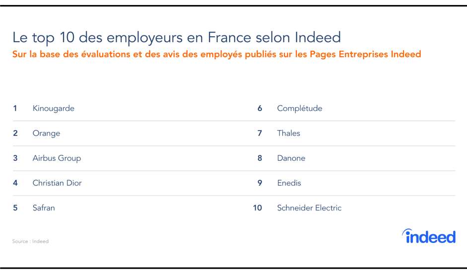Click the rank number 3
This screenshot has width=467, height=273.
pos(15,158)
